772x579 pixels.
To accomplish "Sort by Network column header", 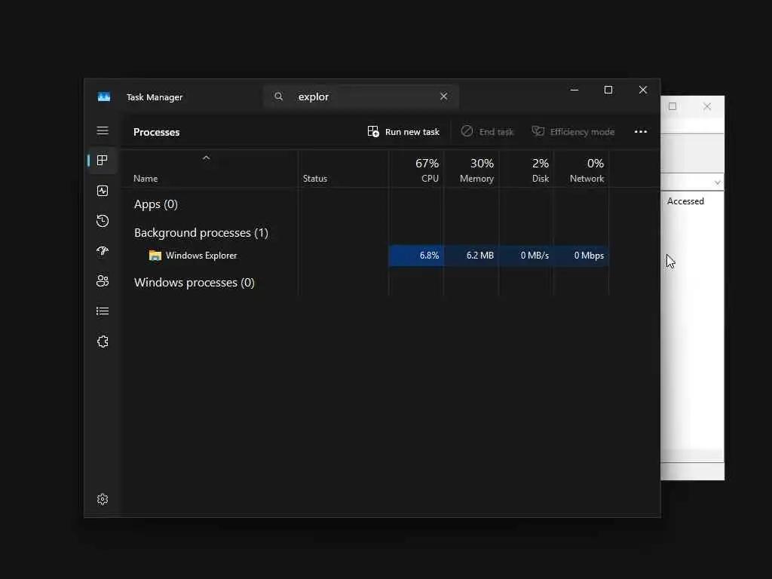I will (581, 170).
